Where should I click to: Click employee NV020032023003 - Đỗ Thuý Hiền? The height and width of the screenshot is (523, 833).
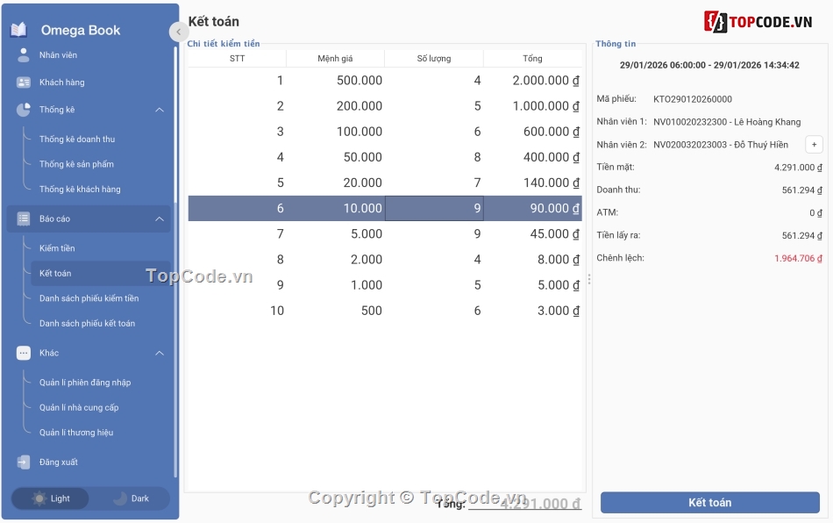tap(721, 145)
